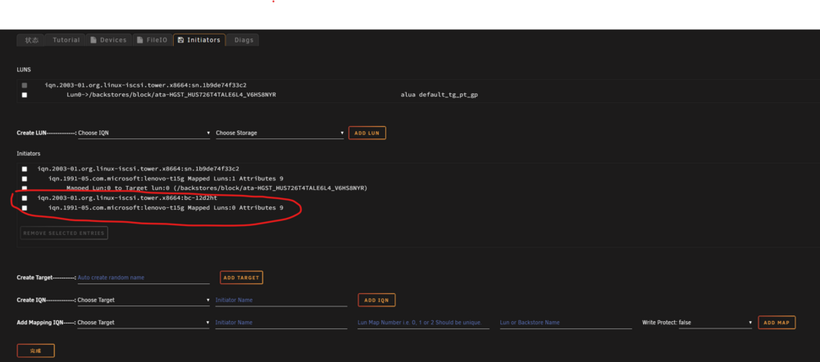Open the Diags tab
The height and width of the screenshot is (362, 820).
[244, 40]
